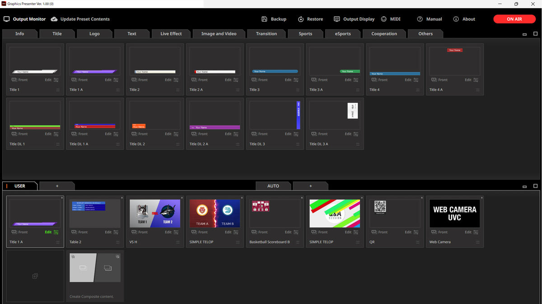Image resolution: width=542 pixels, height=304 pixels.
Task: Toggle the ON AIR button
Action: (x=514, y=19)
